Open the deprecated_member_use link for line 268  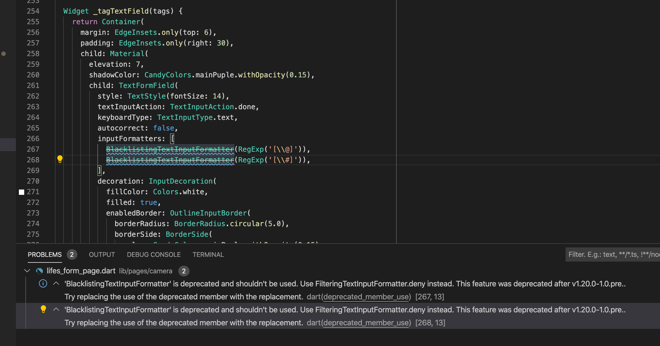(366, 323)
